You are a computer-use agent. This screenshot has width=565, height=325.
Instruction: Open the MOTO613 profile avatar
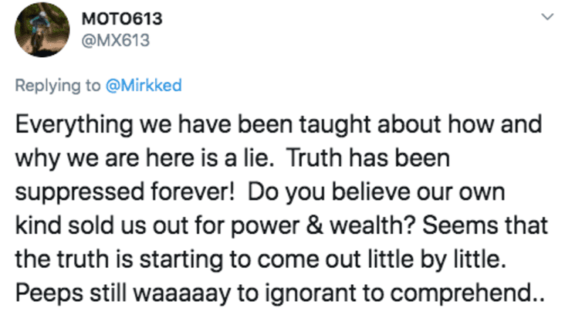pyautogui.click(x=42, y=30)
